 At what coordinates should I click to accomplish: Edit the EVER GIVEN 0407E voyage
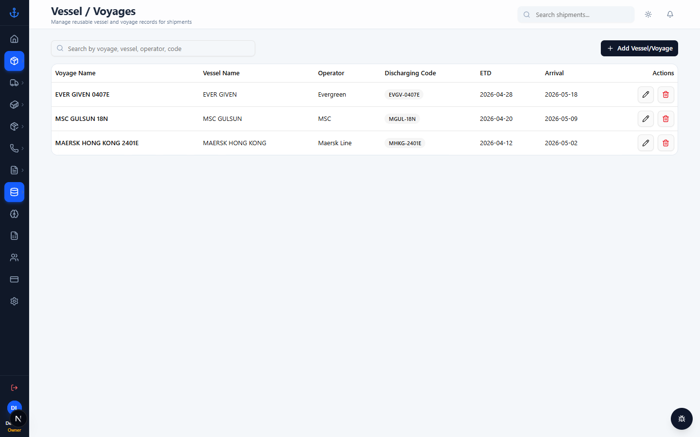click(x=646, y=95)
